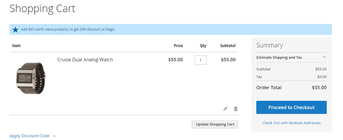
Task: Click the pencil edit icon for the watch
Action: [225, 109]
